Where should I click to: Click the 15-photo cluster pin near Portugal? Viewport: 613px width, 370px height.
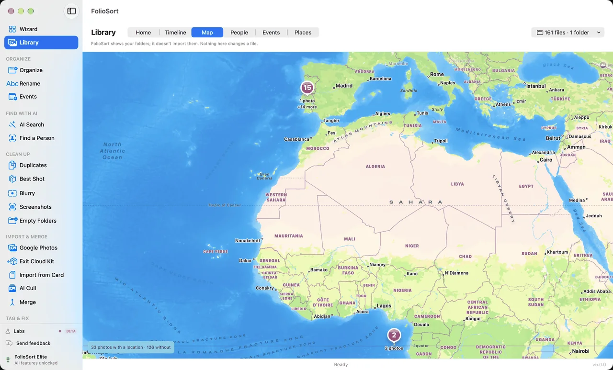pyautogui.click(x=307, y=88)
